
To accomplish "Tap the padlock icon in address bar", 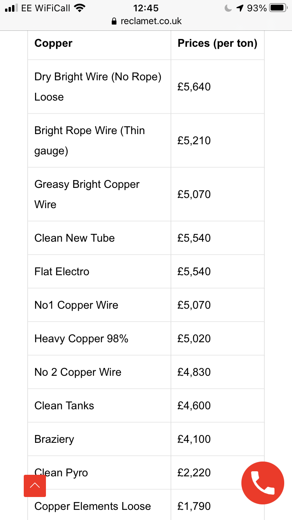I will (x=114, y=21).
